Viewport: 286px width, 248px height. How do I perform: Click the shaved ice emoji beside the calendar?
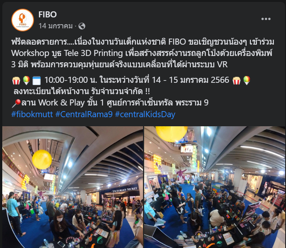[26, 81]
